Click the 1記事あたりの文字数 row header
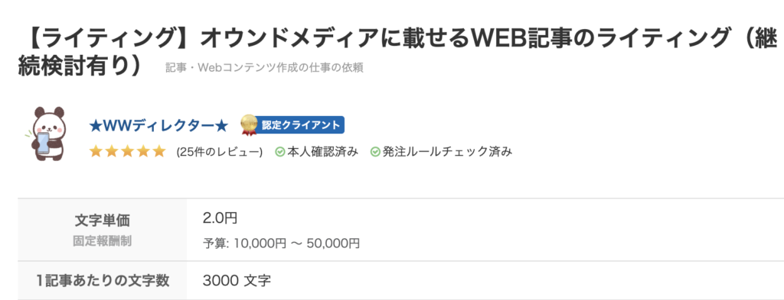The width and height of the screenshot is (784, 300). [x=102, y=280]
